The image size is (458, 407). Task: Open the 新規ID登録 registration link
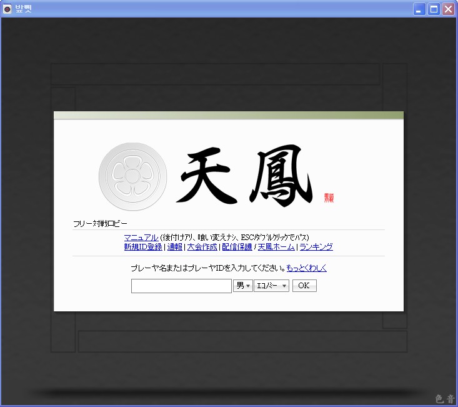point(143,247)
